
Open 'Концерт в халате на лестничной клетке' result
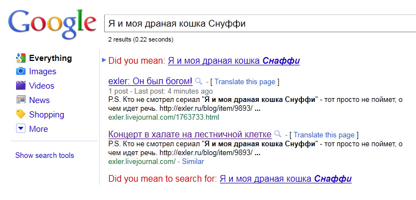190,135
